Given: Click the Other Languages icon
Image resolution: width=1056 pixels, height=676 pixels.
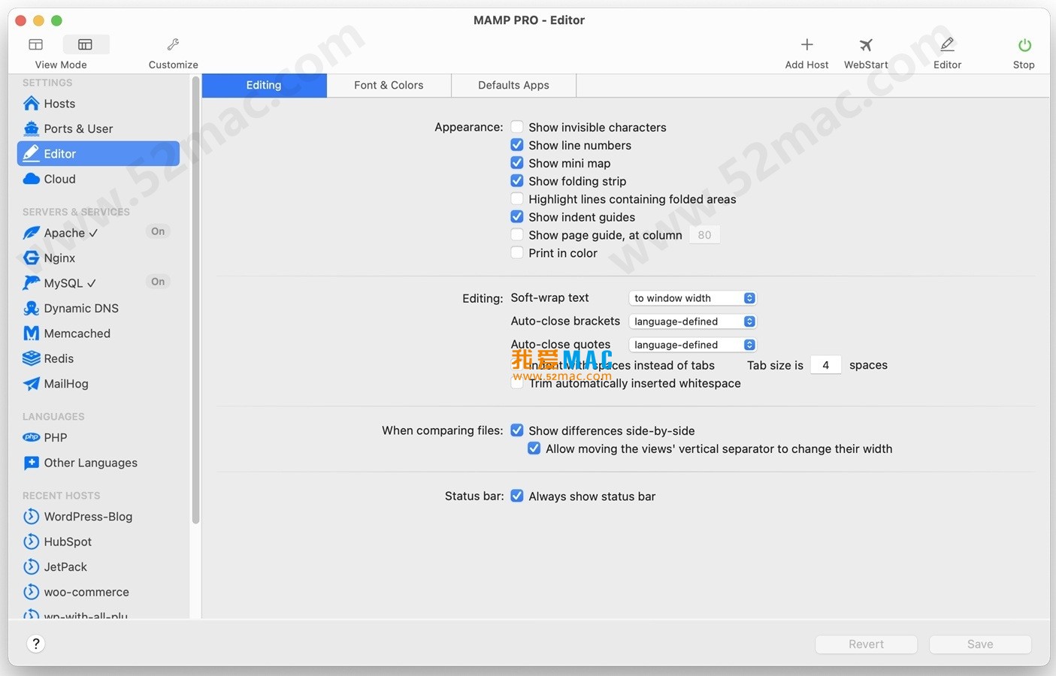Looking at the screenshot, I should coord(31,463).
